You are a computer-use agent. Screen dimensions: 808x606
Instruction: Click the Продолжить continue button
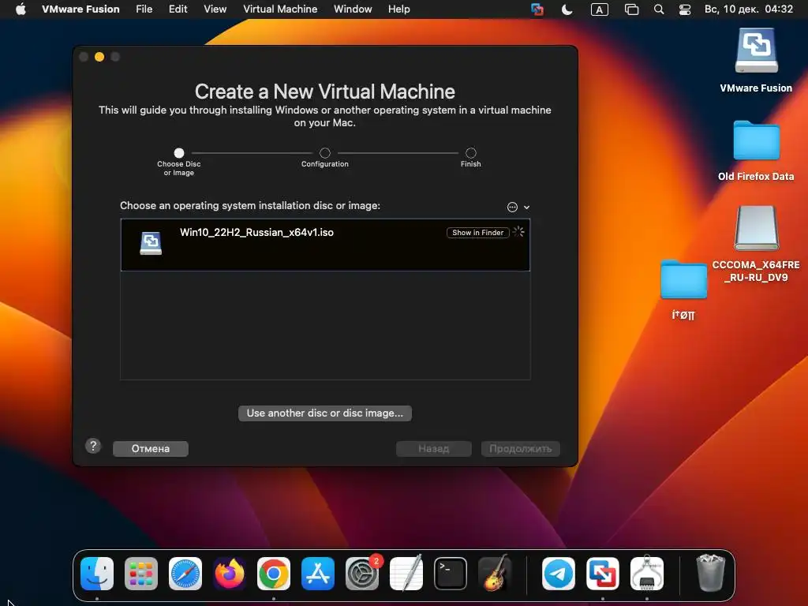tap(521, 448)
